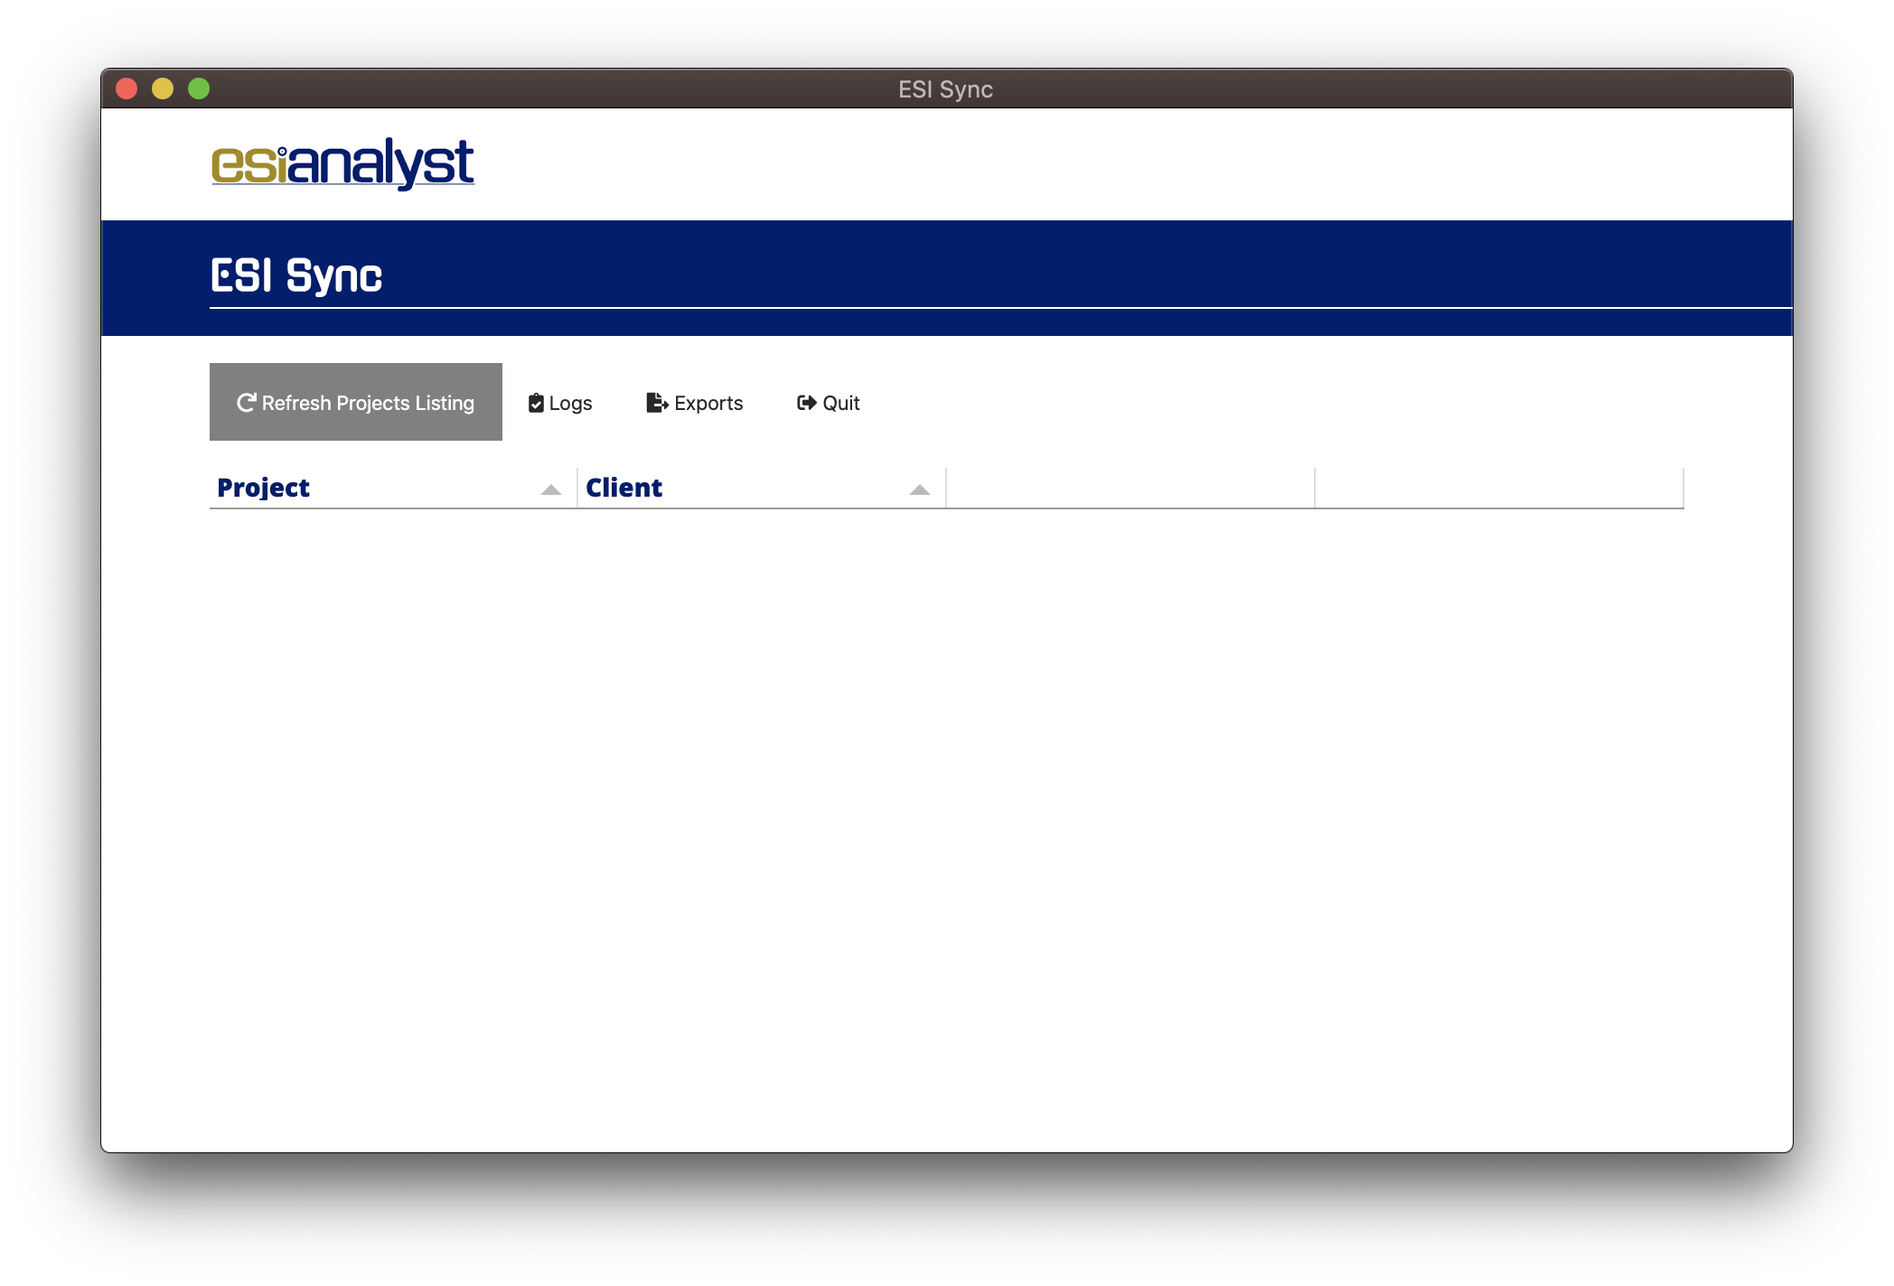Sort by Project column arrow

[550, 489]
